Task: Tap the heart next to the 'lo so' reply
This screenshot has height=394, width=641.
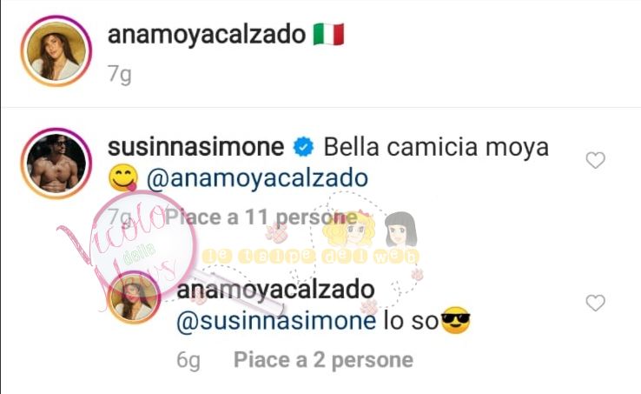Action: 595,303
